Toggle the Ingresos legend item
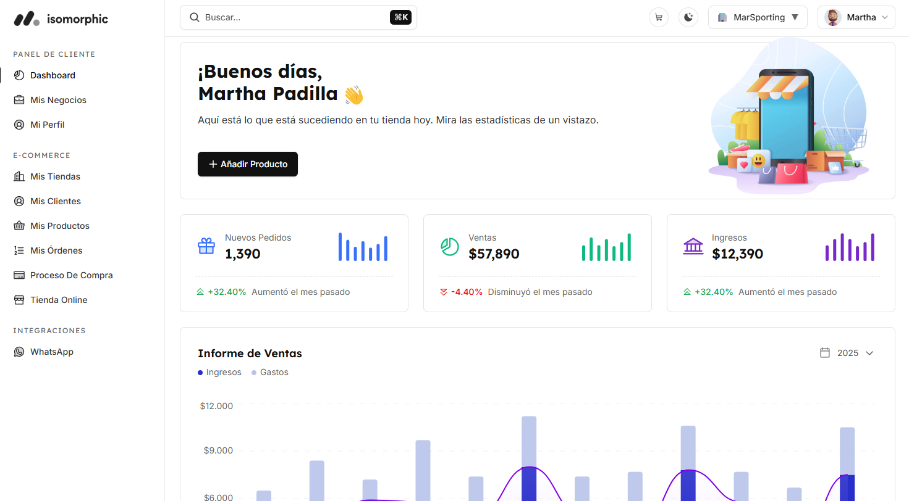The width and height of the screenshot is (909, 501). 219,372
